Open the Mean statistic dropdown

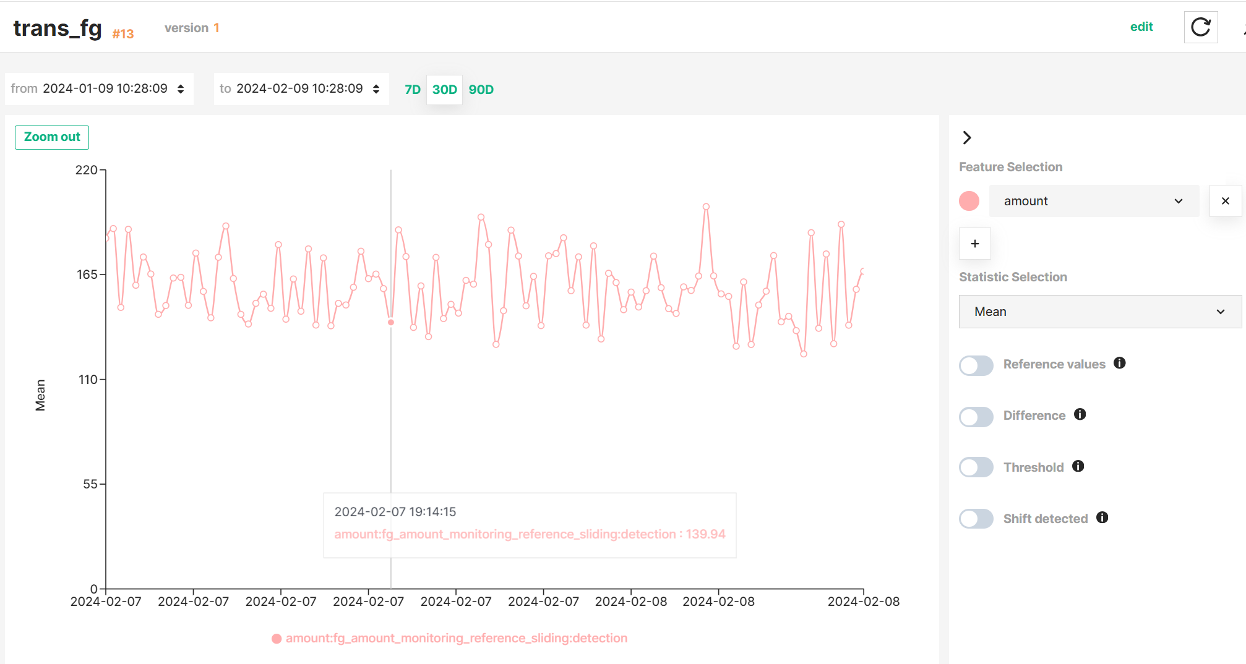[1099, 311]
